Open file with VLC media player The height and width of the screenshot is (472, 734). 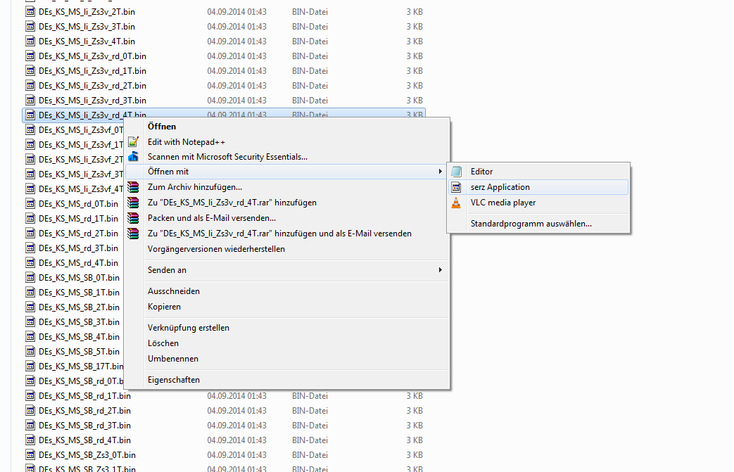pos(503,203)
